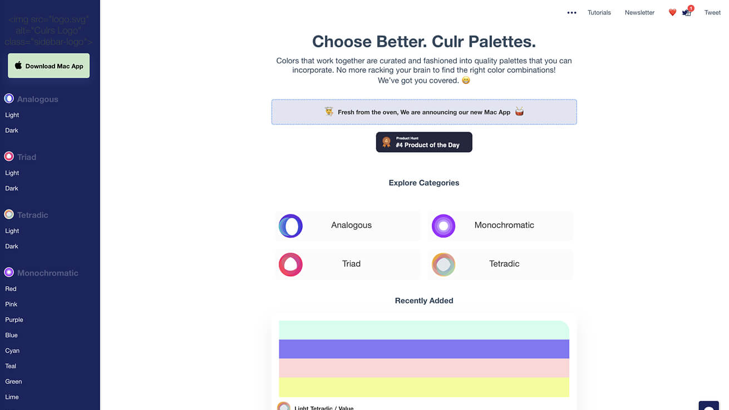Select the Triad category card

[x=348, y=264]
